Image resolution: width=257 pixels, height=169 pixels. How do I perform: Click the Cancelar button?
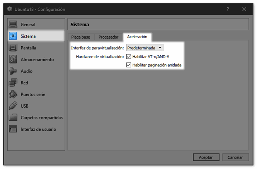235,157
